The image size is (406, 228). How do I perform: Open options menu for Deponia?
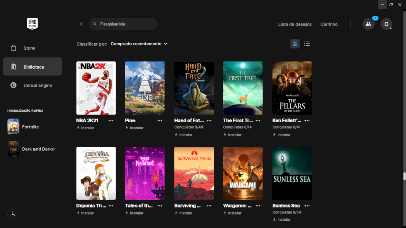(x=111, y=206)
